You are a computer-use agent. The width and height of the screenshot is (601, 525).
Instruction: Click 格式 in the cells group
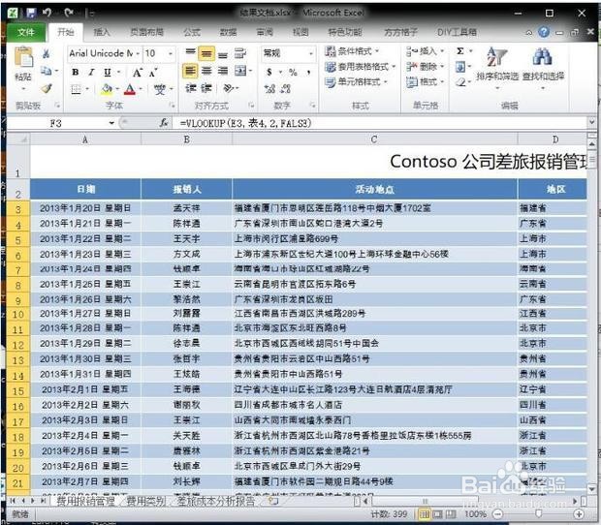425,81
